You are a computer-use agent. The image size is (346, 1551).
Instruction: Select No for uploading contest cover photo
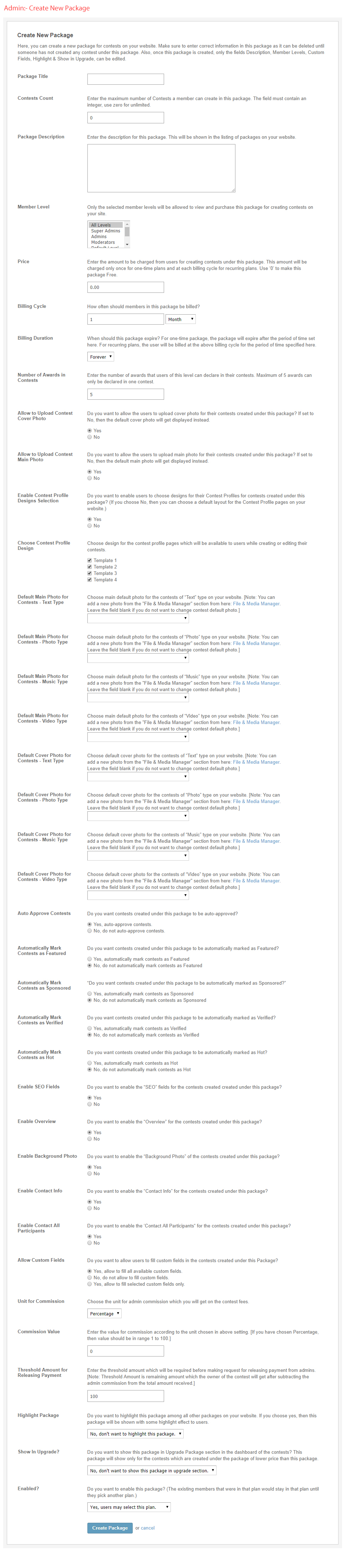coord(90,437)
